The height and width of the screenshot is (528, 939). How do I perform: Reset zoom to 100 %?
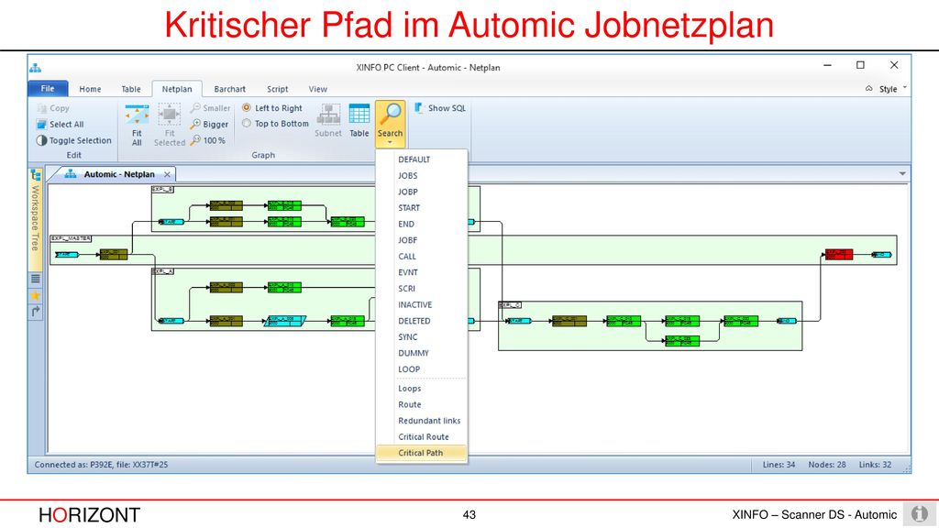tap(208, 140)
